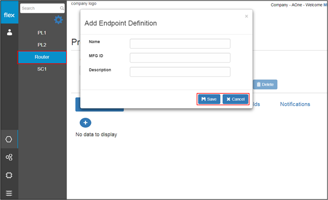Open the connected circles sidebar icon
The image size is (328, 200).
(x=9, y=157)
